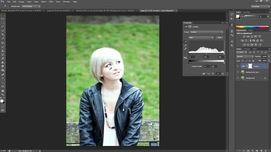Open the Image menu
Screen dimensions: 271x152
pyautogui.click(x=21, y=2)
